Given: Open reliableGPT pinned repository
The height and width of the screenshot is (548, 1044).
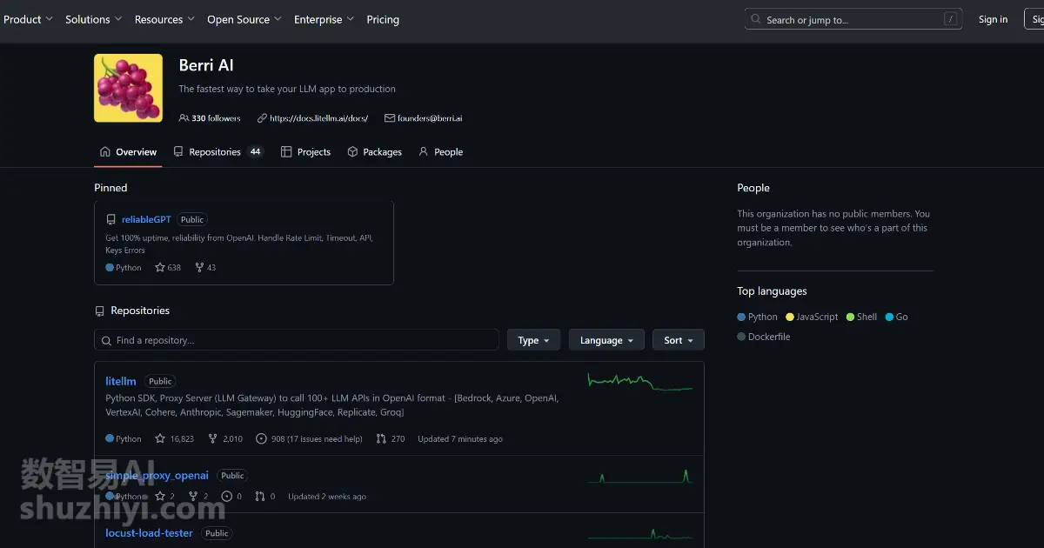Looking at the screenshot, I should (x=146, y=219).
